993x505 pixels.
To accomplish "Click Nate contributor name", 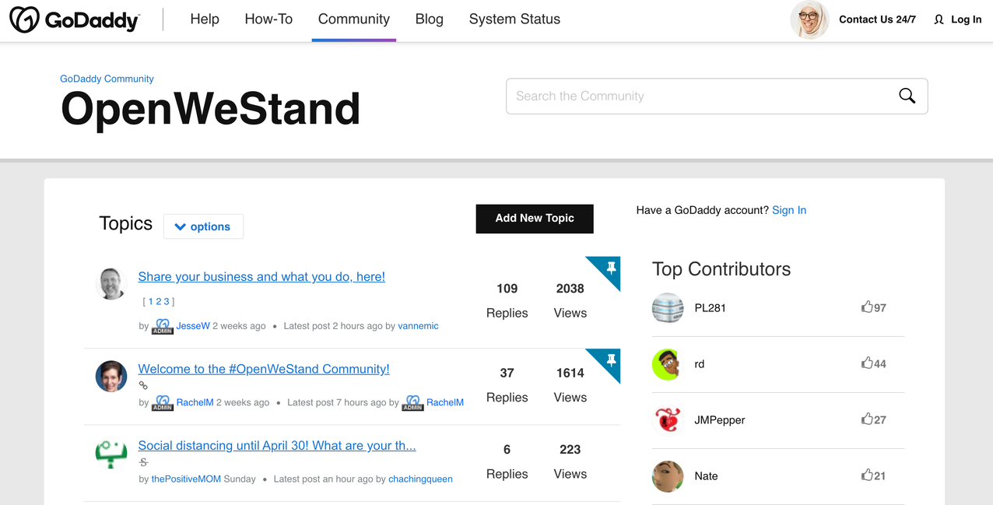I will (x=706, y=476).
